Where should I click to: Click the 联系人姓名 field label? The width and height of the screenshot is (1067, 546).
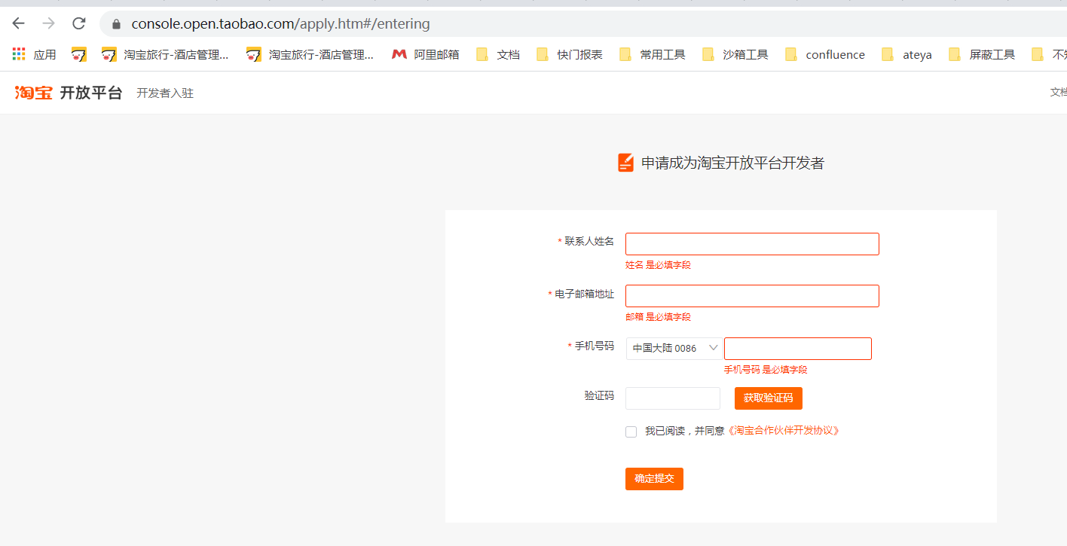[x=589, y=241]
